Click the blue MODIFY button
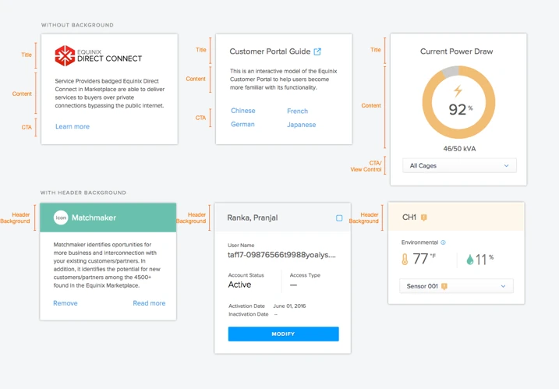This screenshot has height=389, width=559. tap(284, 334)
